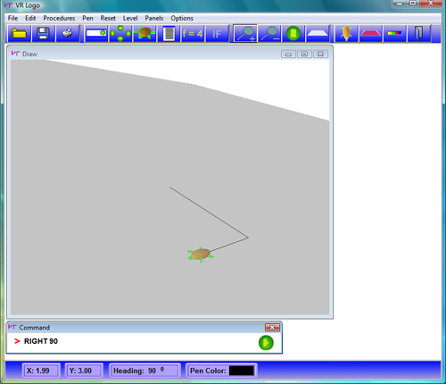Open the Pen menu
Screen dimensions: 446x384
(x=87, y=18)
